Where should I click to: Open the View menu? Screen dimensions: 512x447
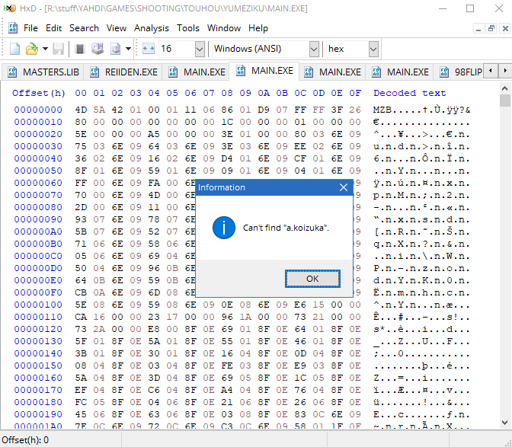click(117, 28)
